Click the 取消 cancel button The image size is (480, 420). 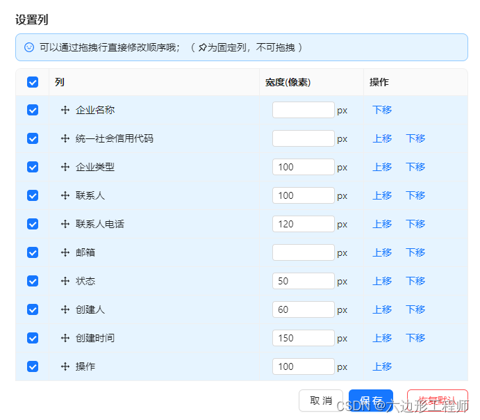(x=321, y=401)
